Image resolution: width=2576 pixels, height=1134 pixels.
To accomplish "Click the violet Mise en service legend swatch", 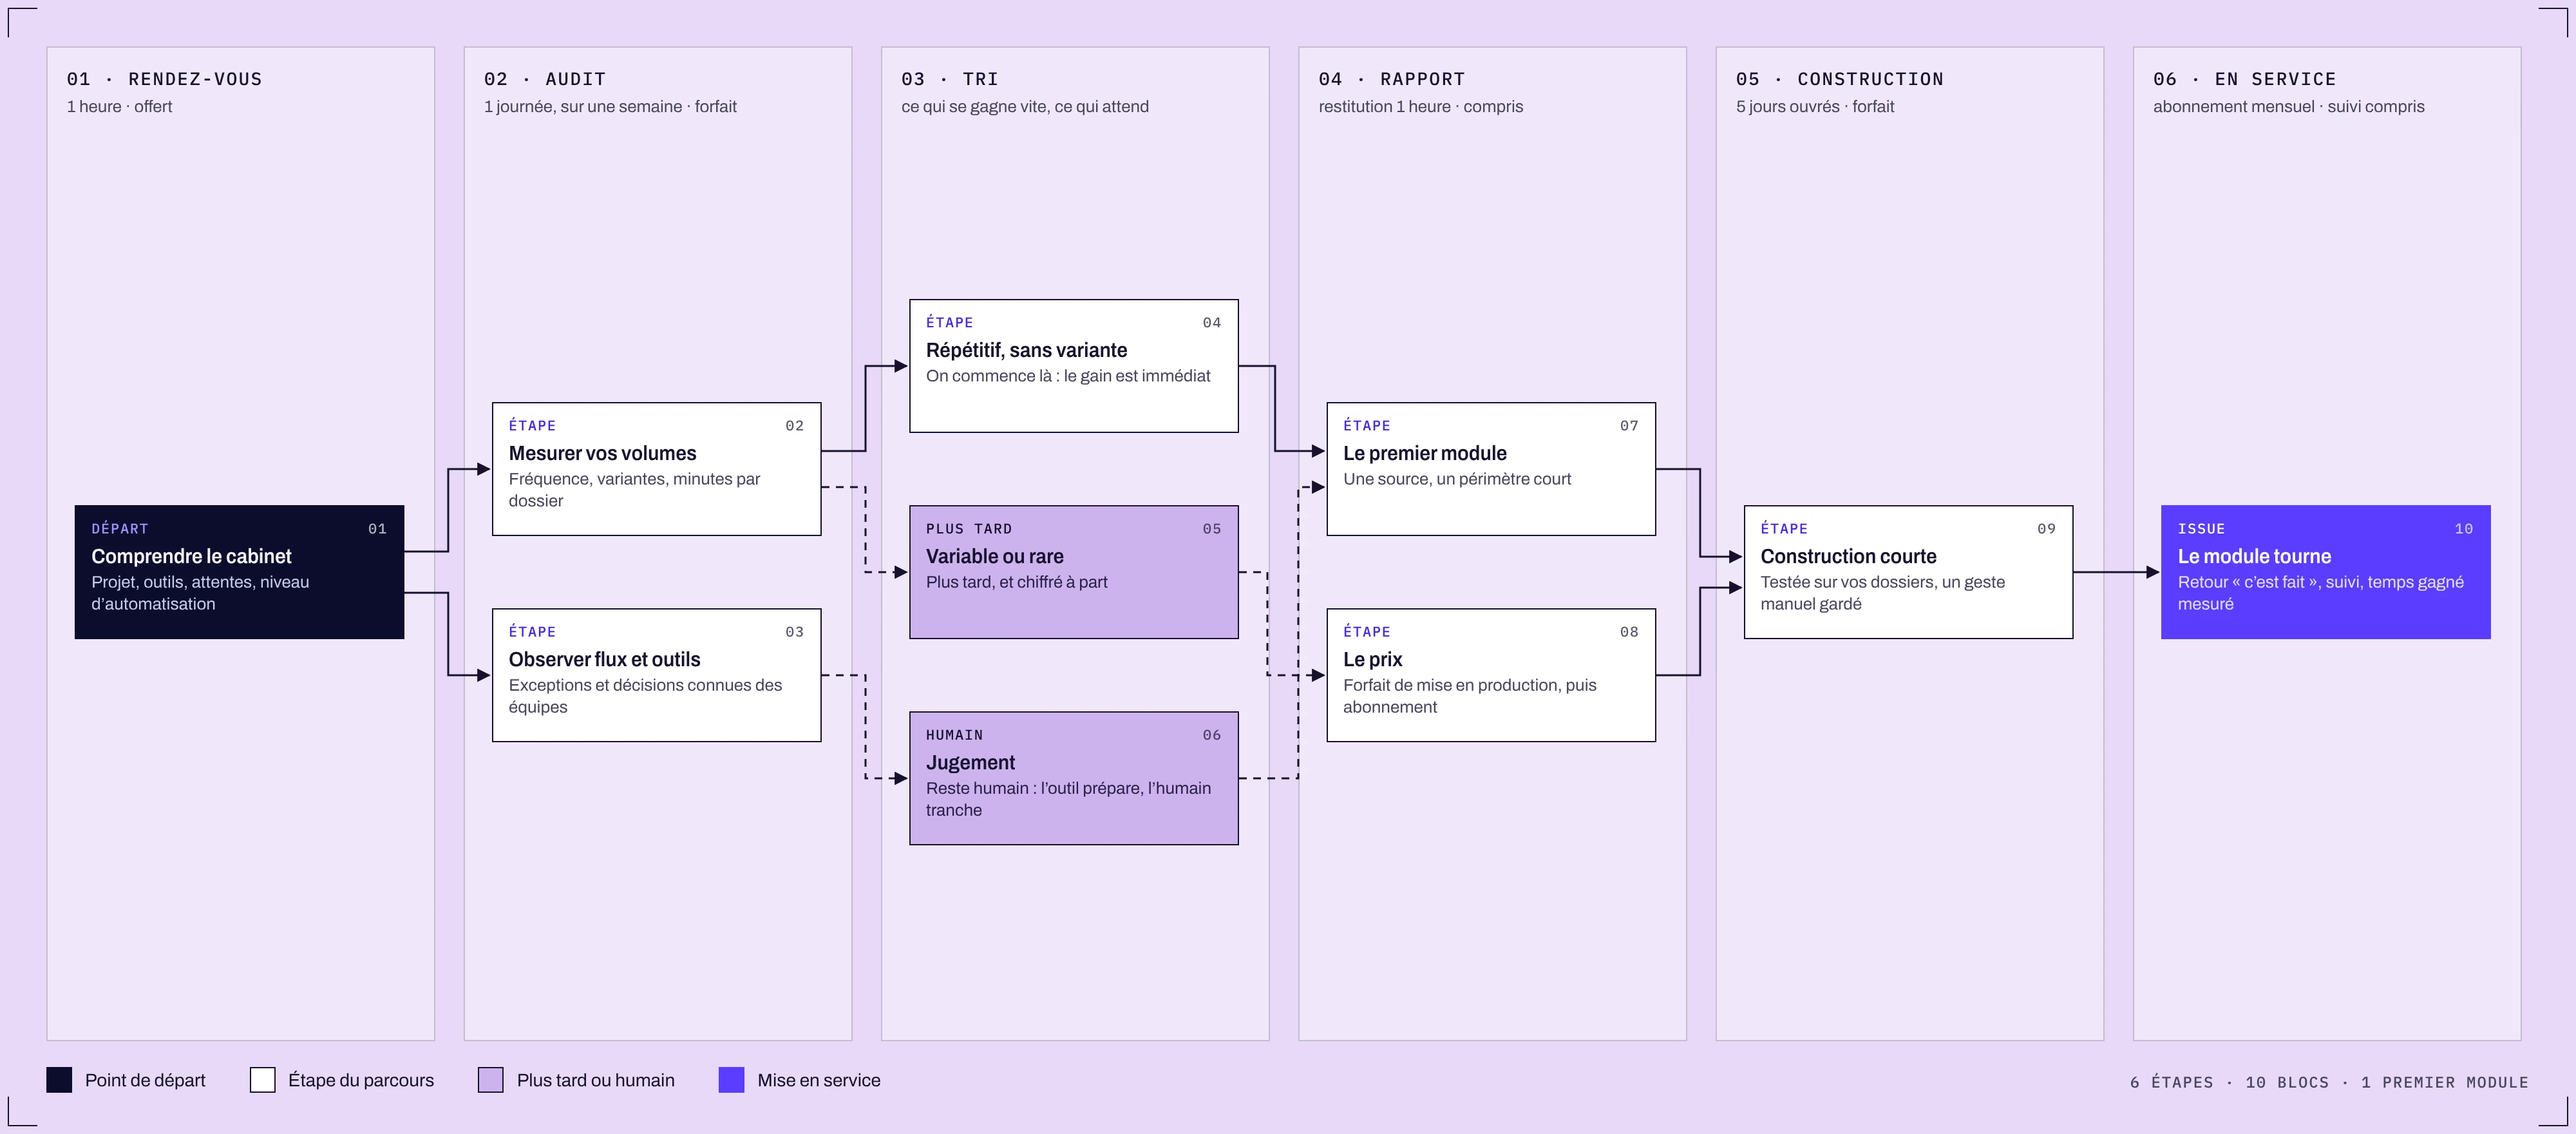I will pos(732,1080).
